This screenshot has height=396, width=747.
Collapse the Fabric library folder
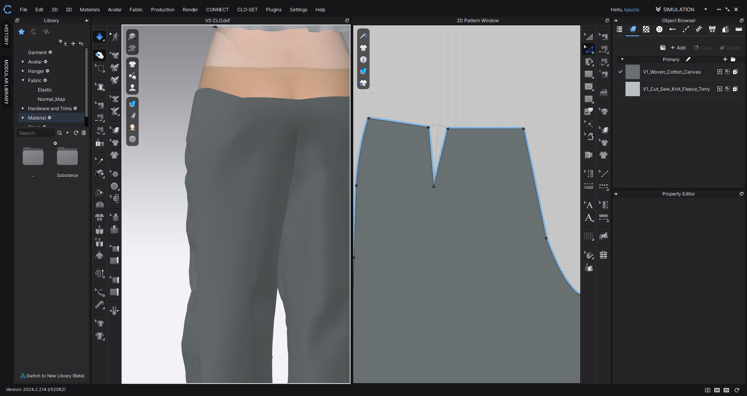pos(23,81)
